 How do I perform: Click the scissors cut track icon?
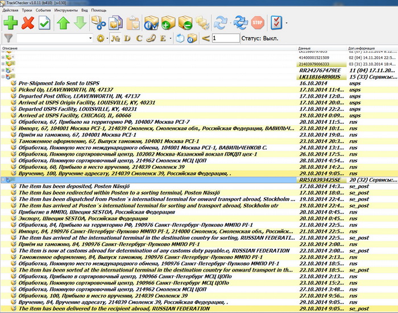pyautogui.click(x=99, y=23)
